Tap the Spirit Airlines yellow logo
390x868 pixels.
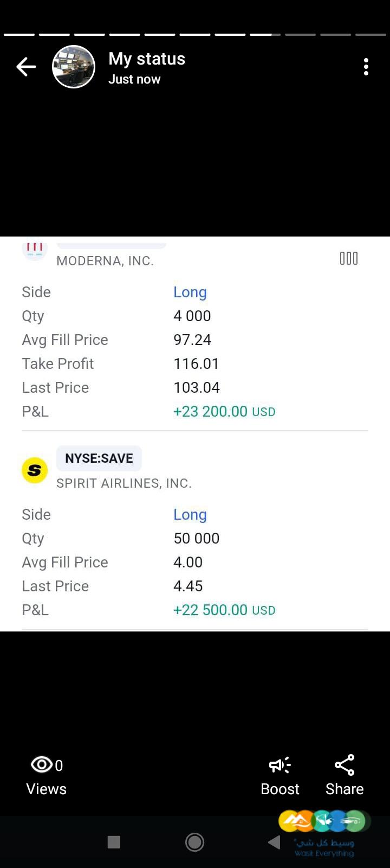[x=35, y=470]
